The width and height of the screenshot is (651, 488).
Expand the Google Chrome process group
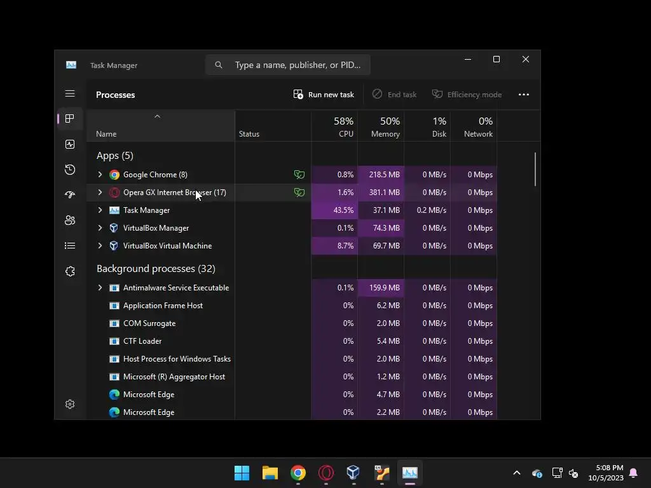[x=100, y=175]
